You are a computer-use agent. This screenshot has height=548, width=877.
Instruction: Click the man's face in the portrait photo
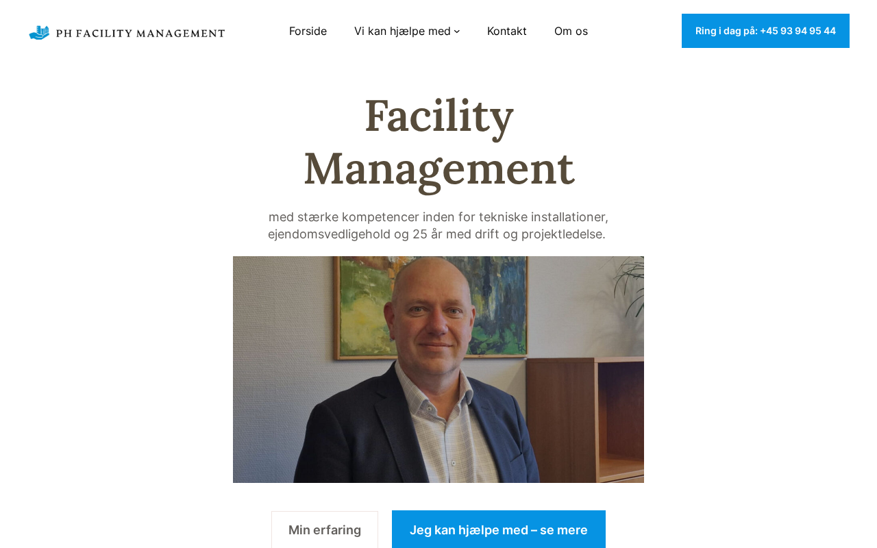425,316
